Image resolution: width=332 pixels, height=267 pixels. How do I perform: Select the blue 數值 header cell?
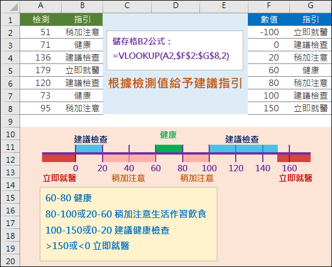pyautogui.click(x=269, y=20)
